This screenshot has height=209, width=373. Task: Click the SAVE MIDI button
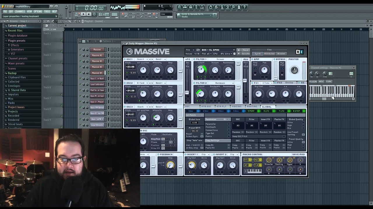pyautogui.click(x=298, y=154)
